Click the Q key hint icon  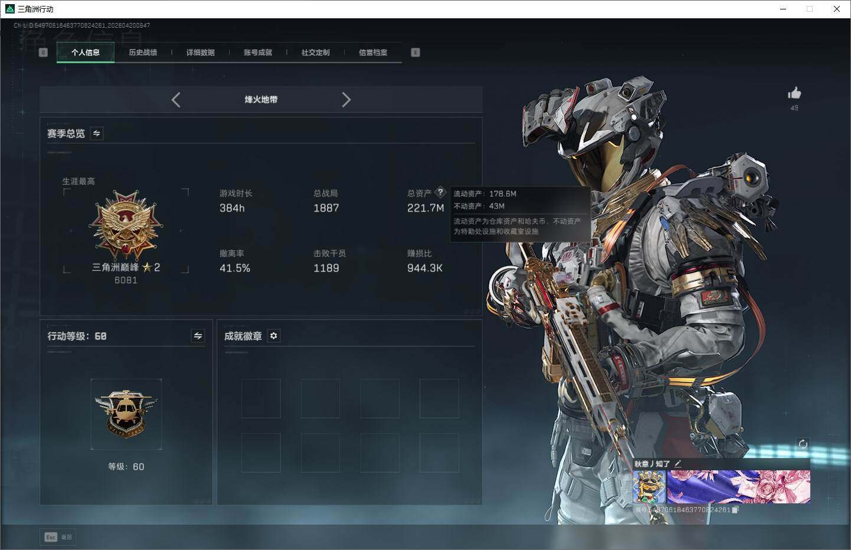point(43,53)
